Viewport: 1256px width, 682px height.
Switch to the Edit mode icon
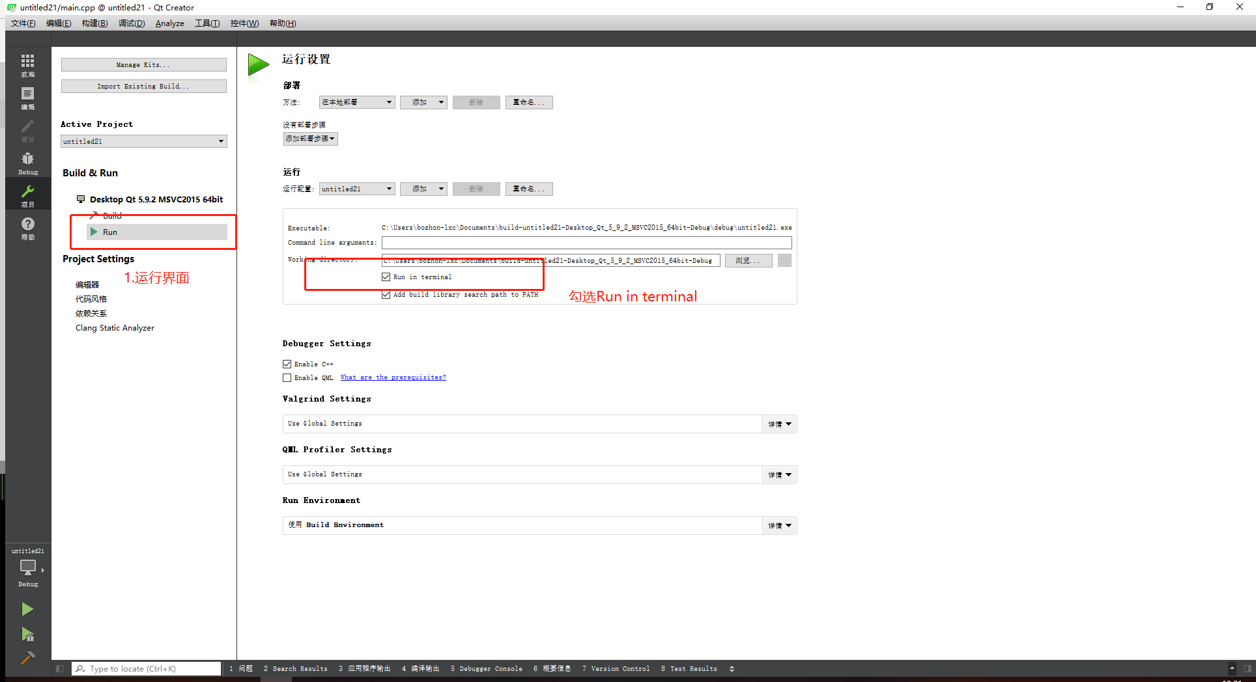[x=27, y=96]
